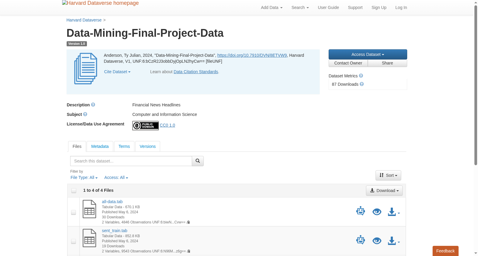Click the magnifier search button for this dataset
This screenshot has width=478, height=256.
pyautogui.click(x=197, y=161)
